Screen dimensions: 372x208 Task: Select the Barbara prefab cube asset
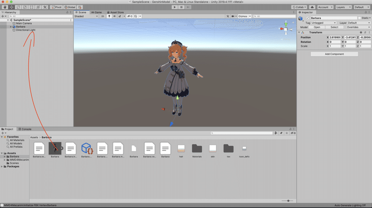coord(86,148)
